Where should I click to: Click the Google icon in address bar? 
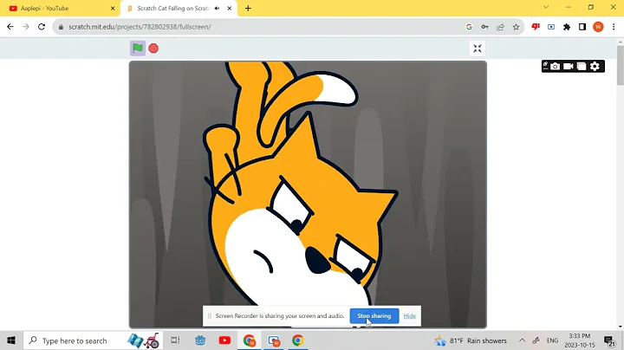[469, 27]
